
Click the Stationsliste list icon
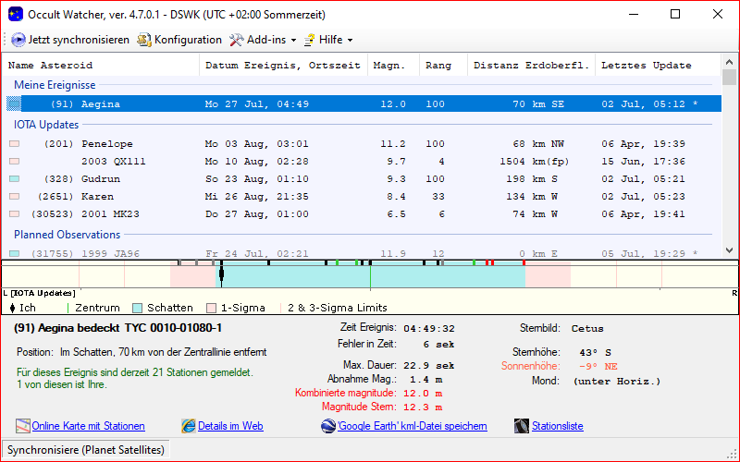(x=522, y=426)
